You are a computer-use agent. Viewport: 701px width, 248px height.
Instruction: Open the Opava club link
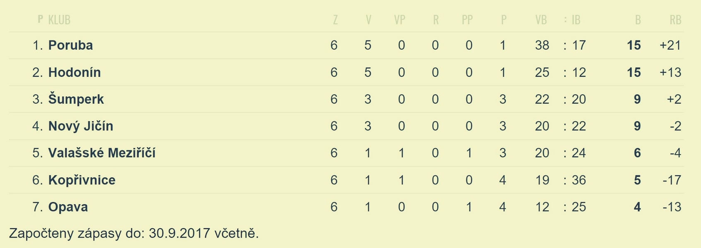tap(68, 207)
